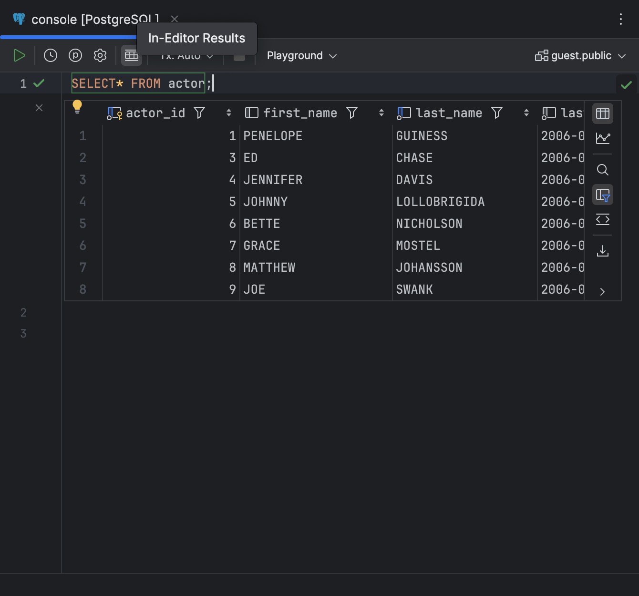Open the kebab menu at top right
Image resolution: width=639 pixels, height=596 pixels.
click(x=620, y=19)
